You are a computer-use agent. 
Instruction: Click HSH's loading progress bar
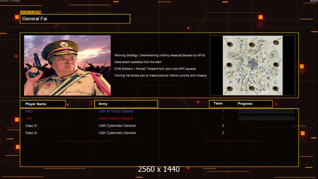[x=266, y=118]
